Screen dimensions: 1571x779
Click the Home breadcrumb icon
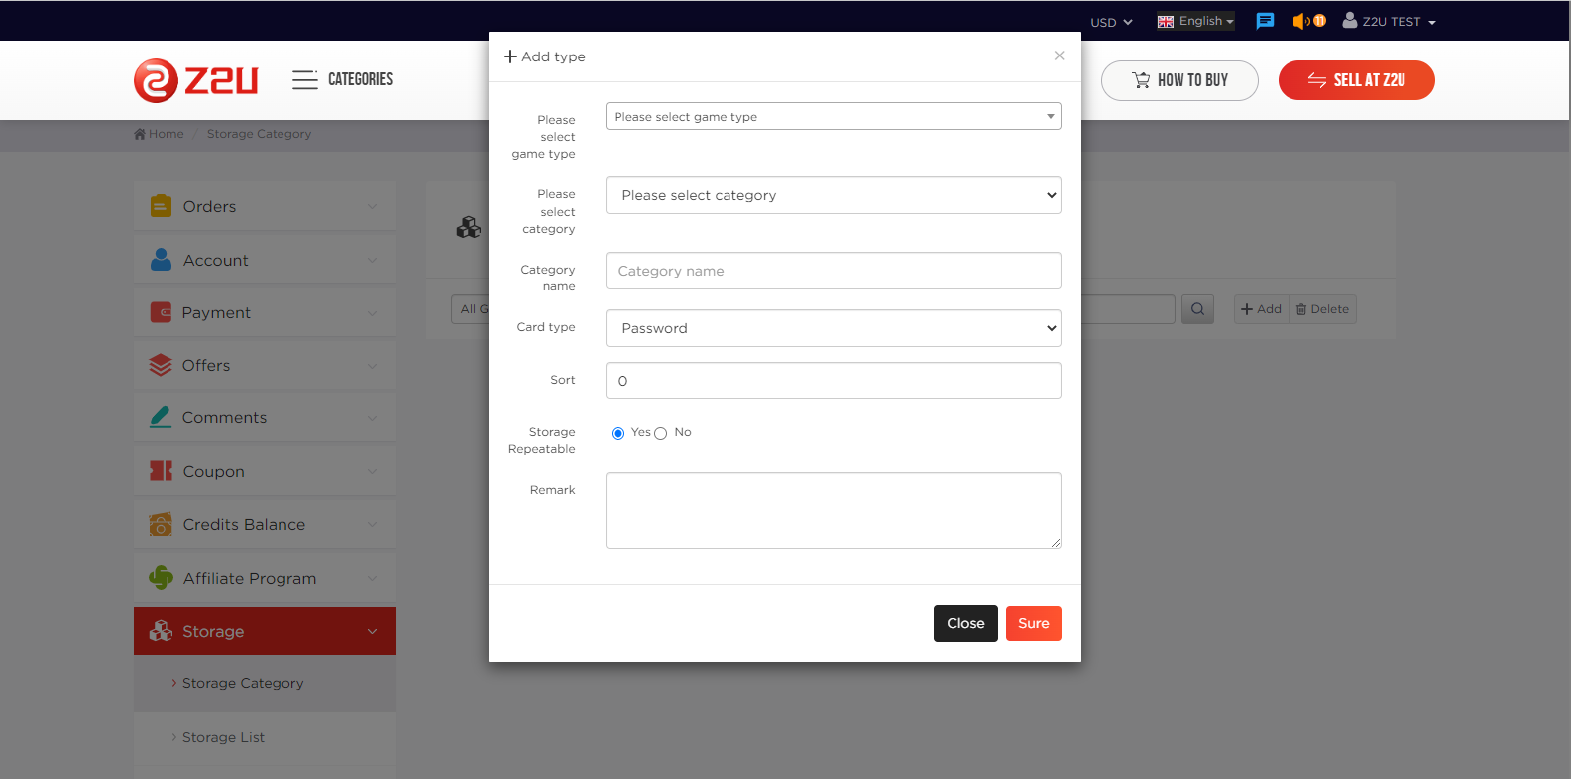[x=140, y=134]
